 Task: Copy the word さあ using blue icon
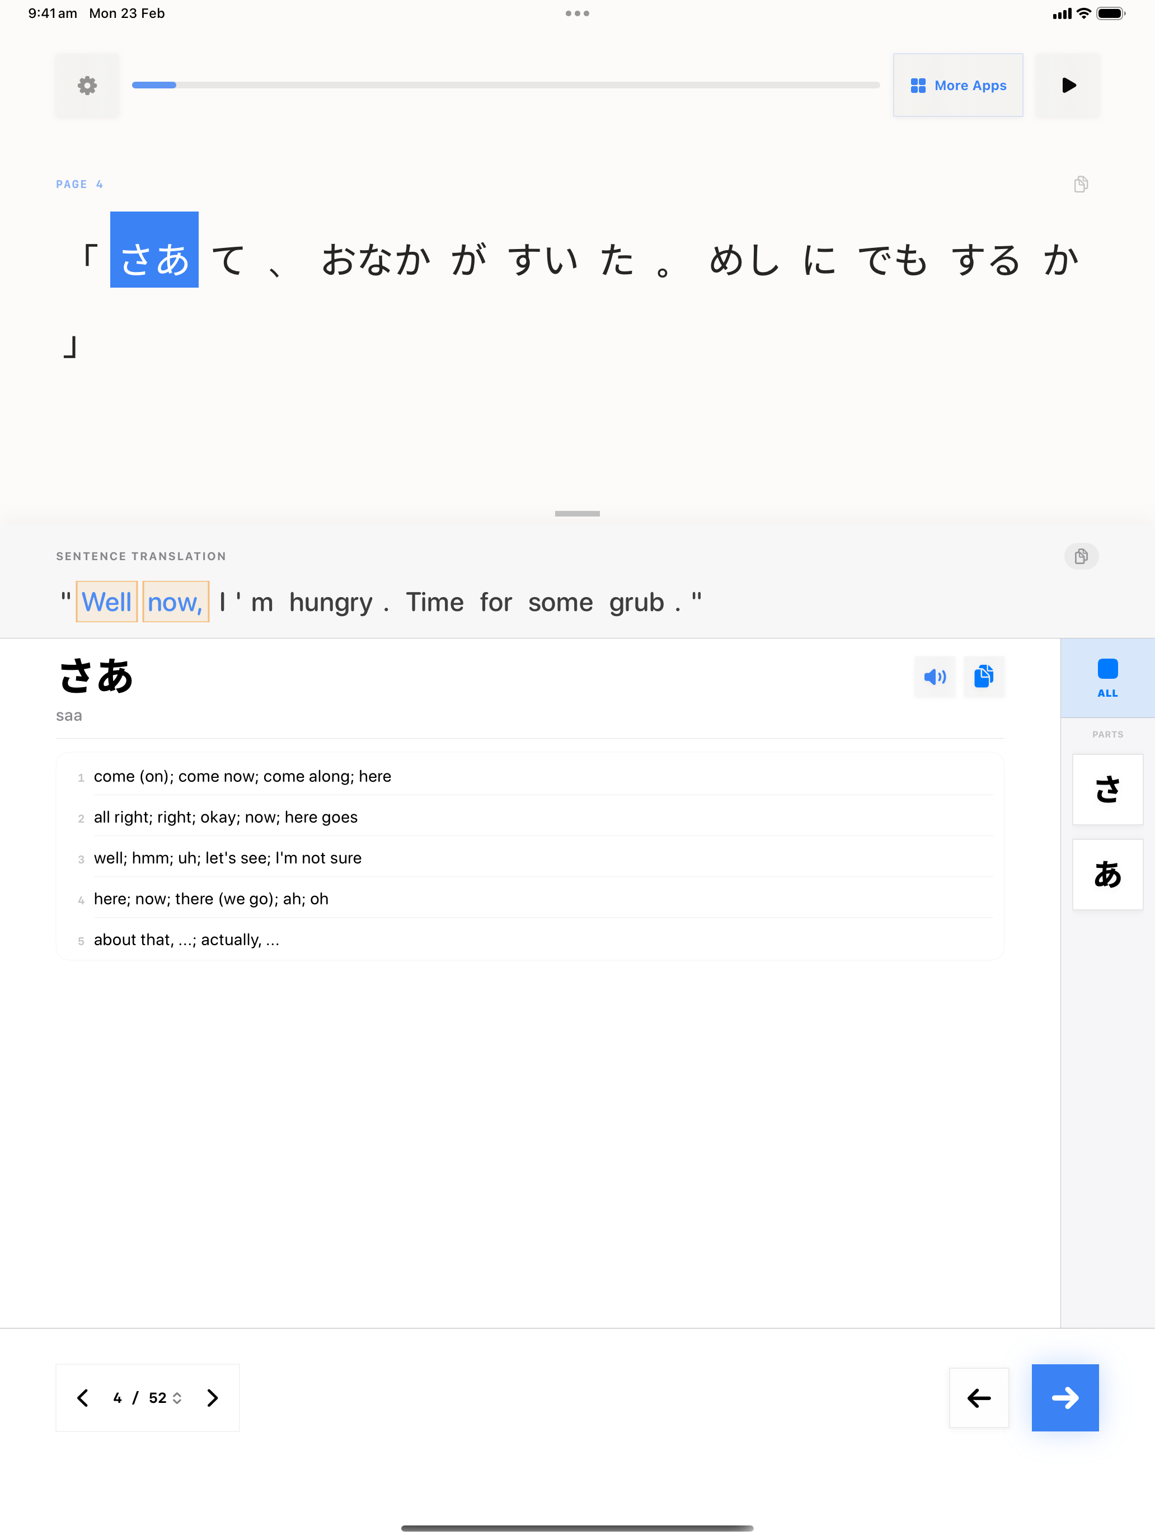[x=983, y=677]
